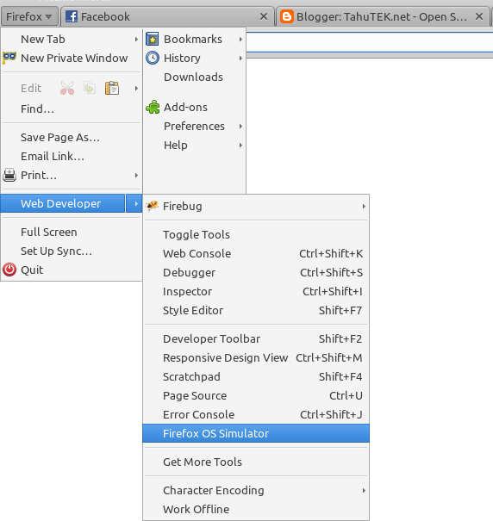Open the History menu entry
This screenshot has width=493, height=521.
pyautogui.click(x=195, y=59)
